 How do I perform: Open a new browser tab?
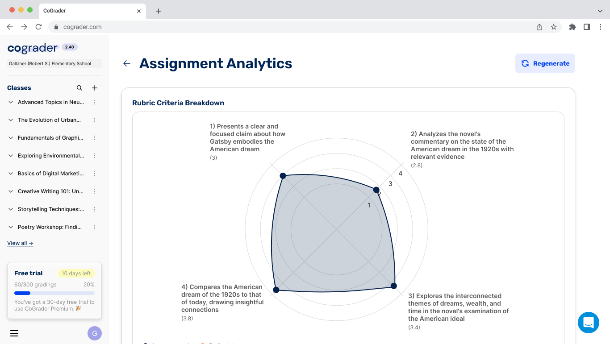159,11
